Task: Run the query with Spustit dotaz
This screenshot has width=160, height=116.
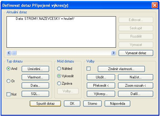Action: tap(45, 104)
